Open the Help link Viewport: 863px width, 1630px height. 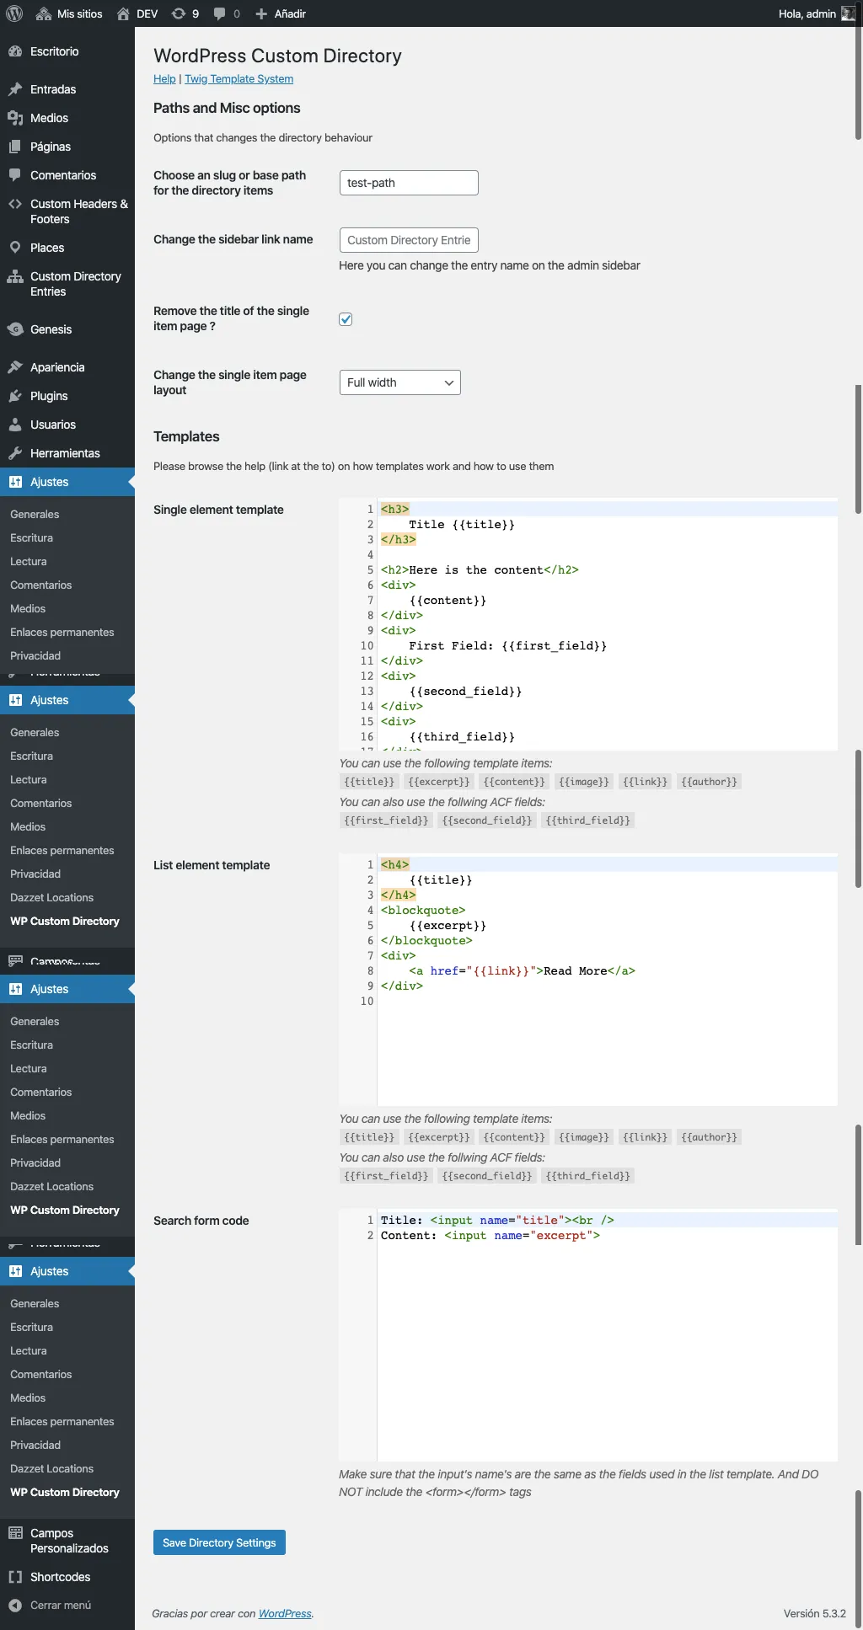click(x=164, y=79)
